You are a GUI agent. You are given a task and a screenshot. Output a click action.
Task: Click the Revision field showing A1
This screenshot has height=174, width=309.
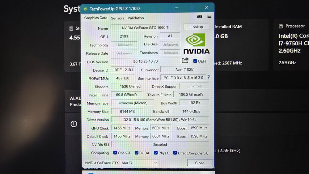170,36
